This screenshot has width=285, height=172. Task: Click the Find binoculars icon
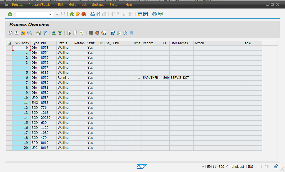[98, 14]
